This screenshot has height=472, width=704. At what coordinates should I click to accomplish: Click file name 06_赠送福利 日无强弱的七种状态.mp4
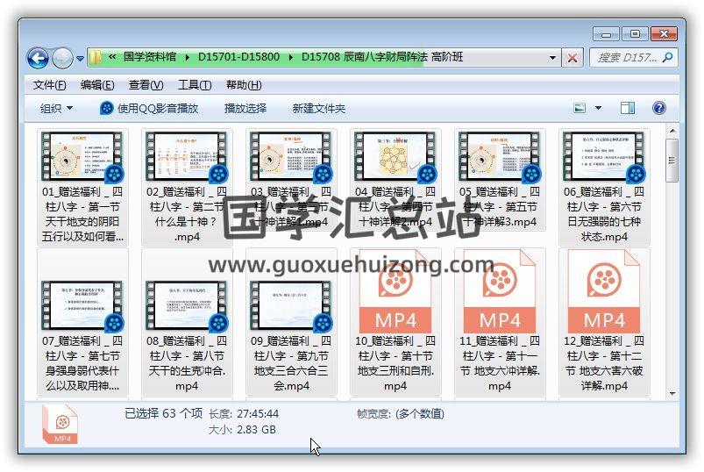click(604, 214)
